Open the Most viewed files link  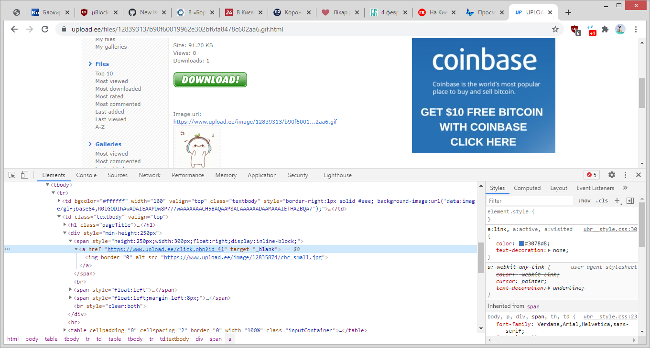111,81
